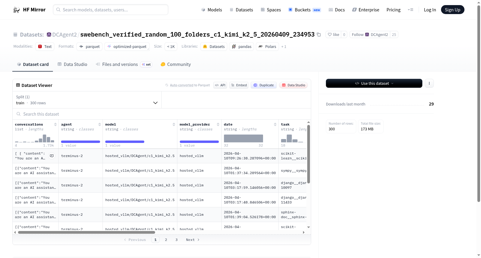This screenshot has height=258, width=481.
Task: Show the +1 additional libraries
Action: 284,47
